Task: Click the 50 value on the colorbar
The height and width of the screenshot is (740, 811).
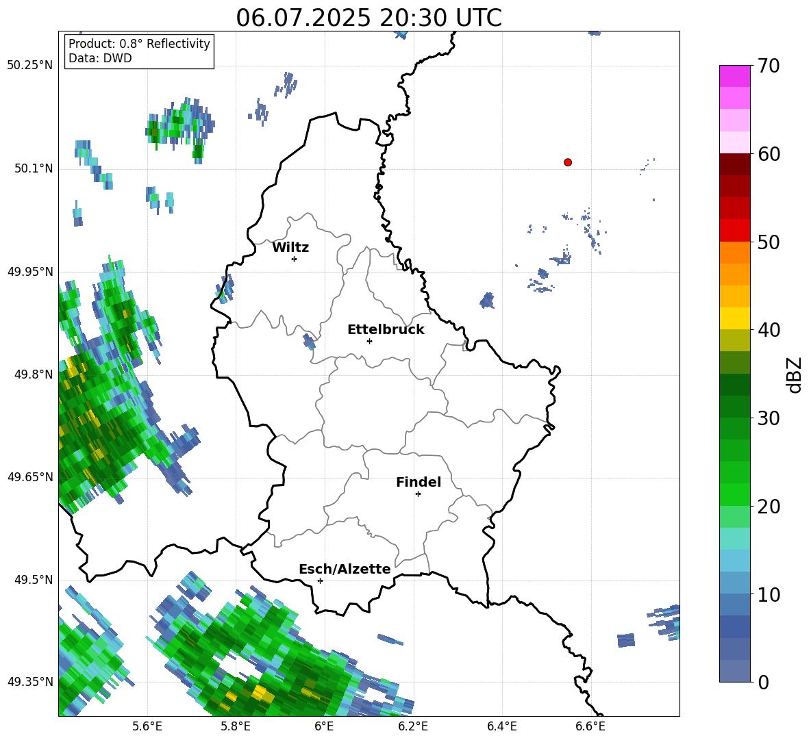Action: point(769,242)
